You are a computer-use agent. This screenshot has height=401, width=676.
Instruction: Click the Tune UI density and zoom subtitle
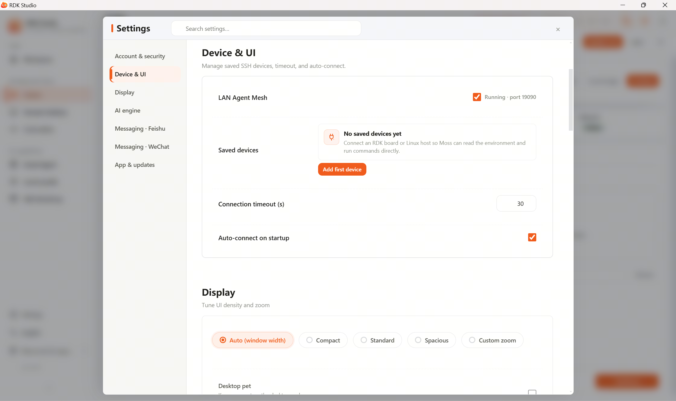coord(236,305)
